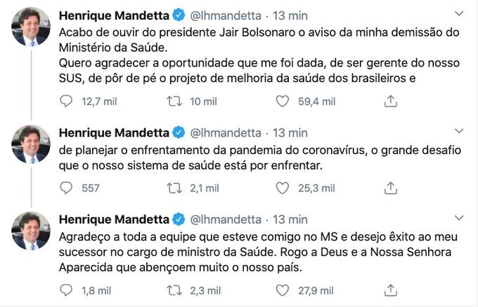This screenshot has width=478, height=307.
Task: Reply to the second tweet with 557 replies
Action: (66, 188)
